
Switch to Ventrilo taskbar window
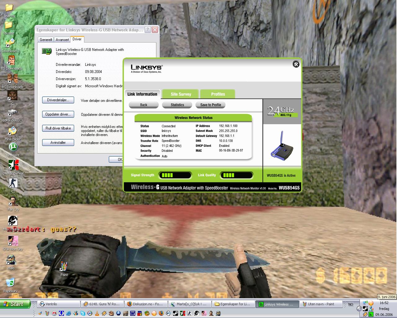coord(59,304)
